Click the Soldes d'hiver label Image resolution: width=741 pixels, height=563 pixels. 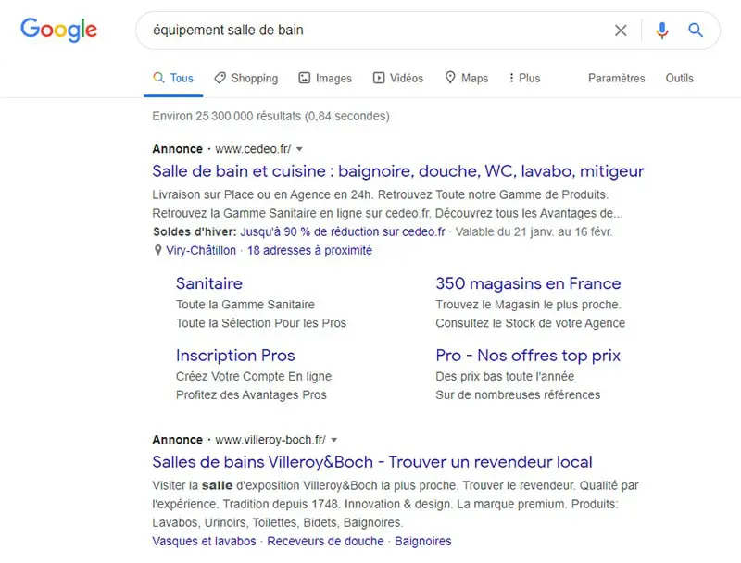coord(195,231)
